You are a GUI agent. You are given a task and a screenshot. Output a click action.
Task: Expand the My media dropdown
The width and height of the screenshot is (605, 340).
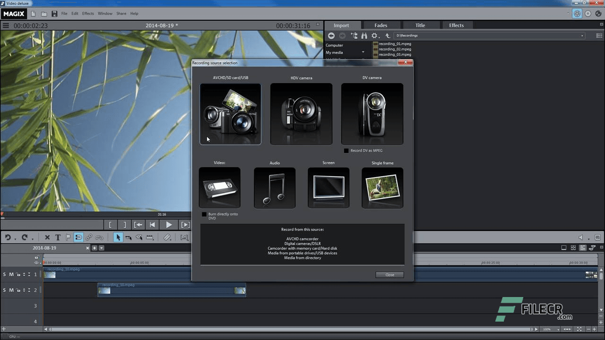[x=363, y=52]
